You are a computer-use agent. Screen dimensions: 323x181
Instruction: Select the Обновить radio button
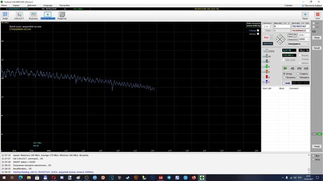click(298, 77)
